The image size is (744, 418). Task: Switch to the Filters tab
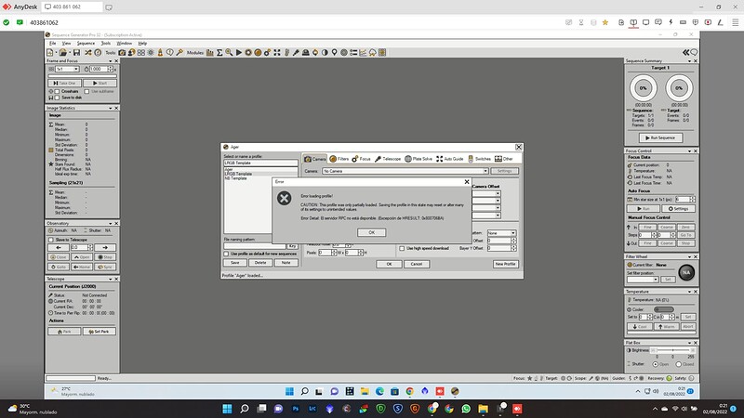tap(339, 159)
